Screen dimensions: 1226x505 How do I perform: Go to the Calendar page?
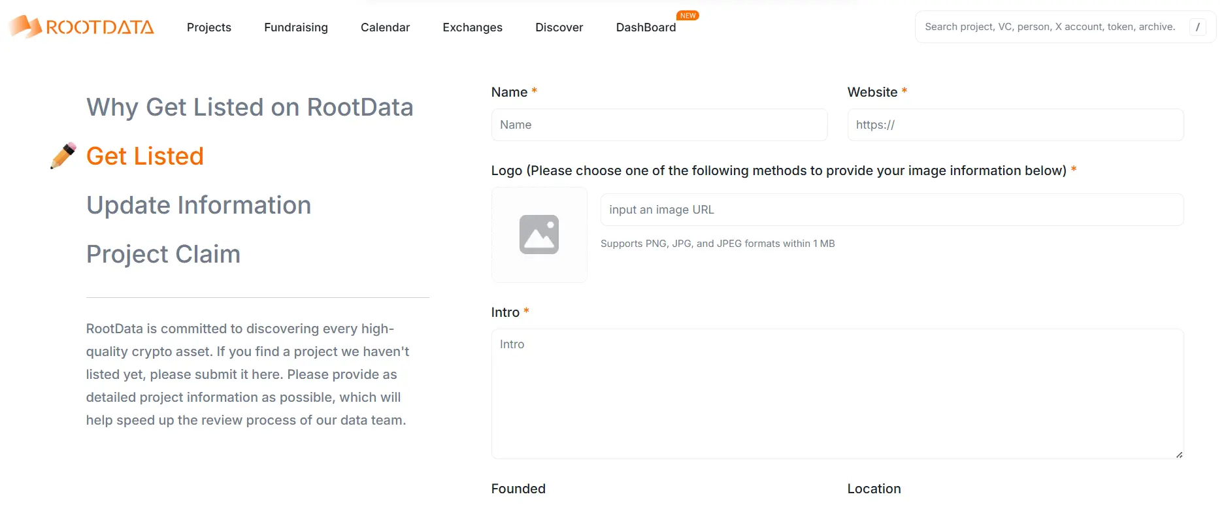(386, 27)
